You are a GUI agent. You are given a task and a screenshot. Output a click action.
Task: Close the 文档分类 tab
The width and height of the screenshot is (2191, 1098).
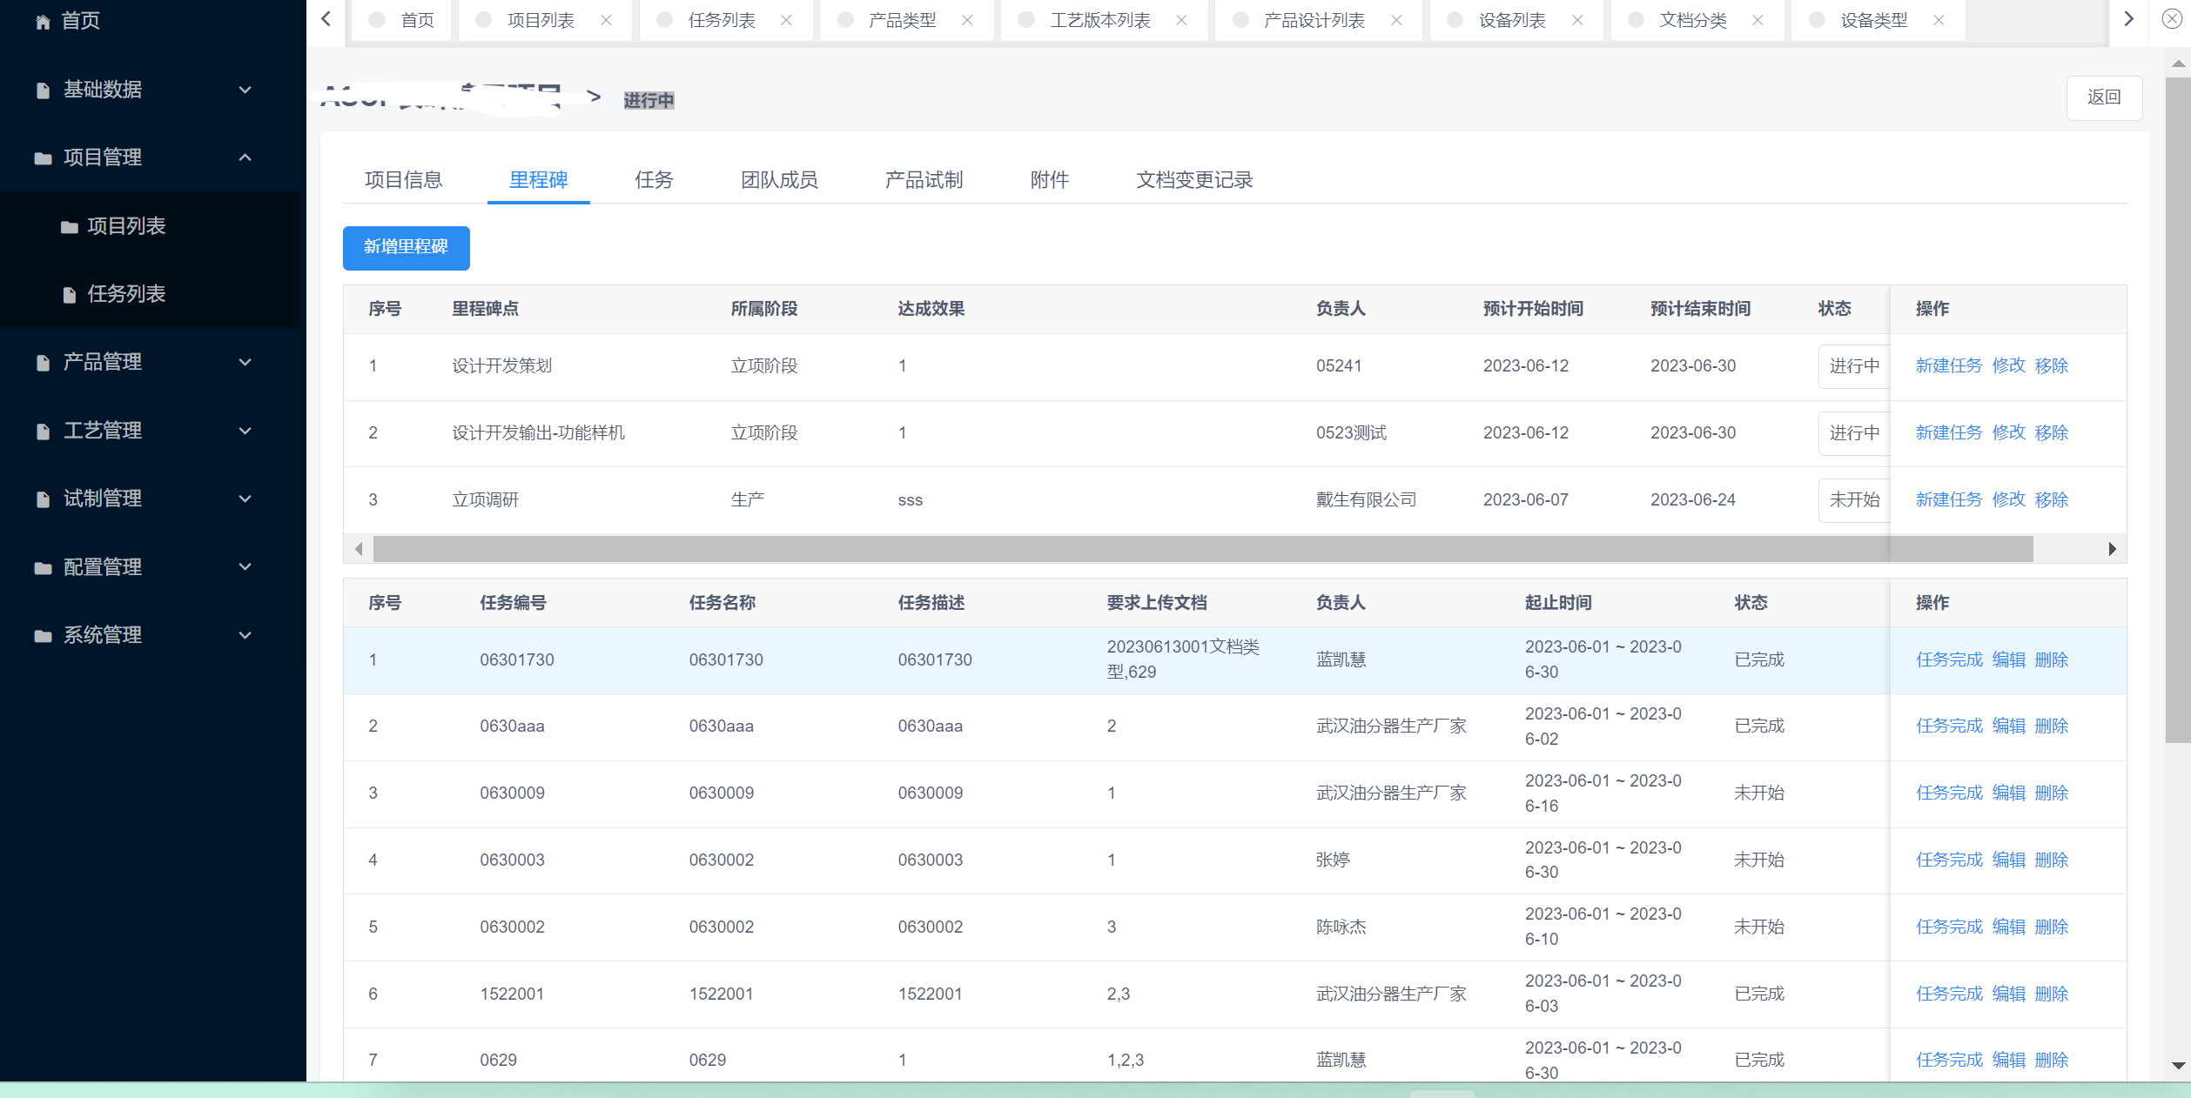[x=1758, y=20]
